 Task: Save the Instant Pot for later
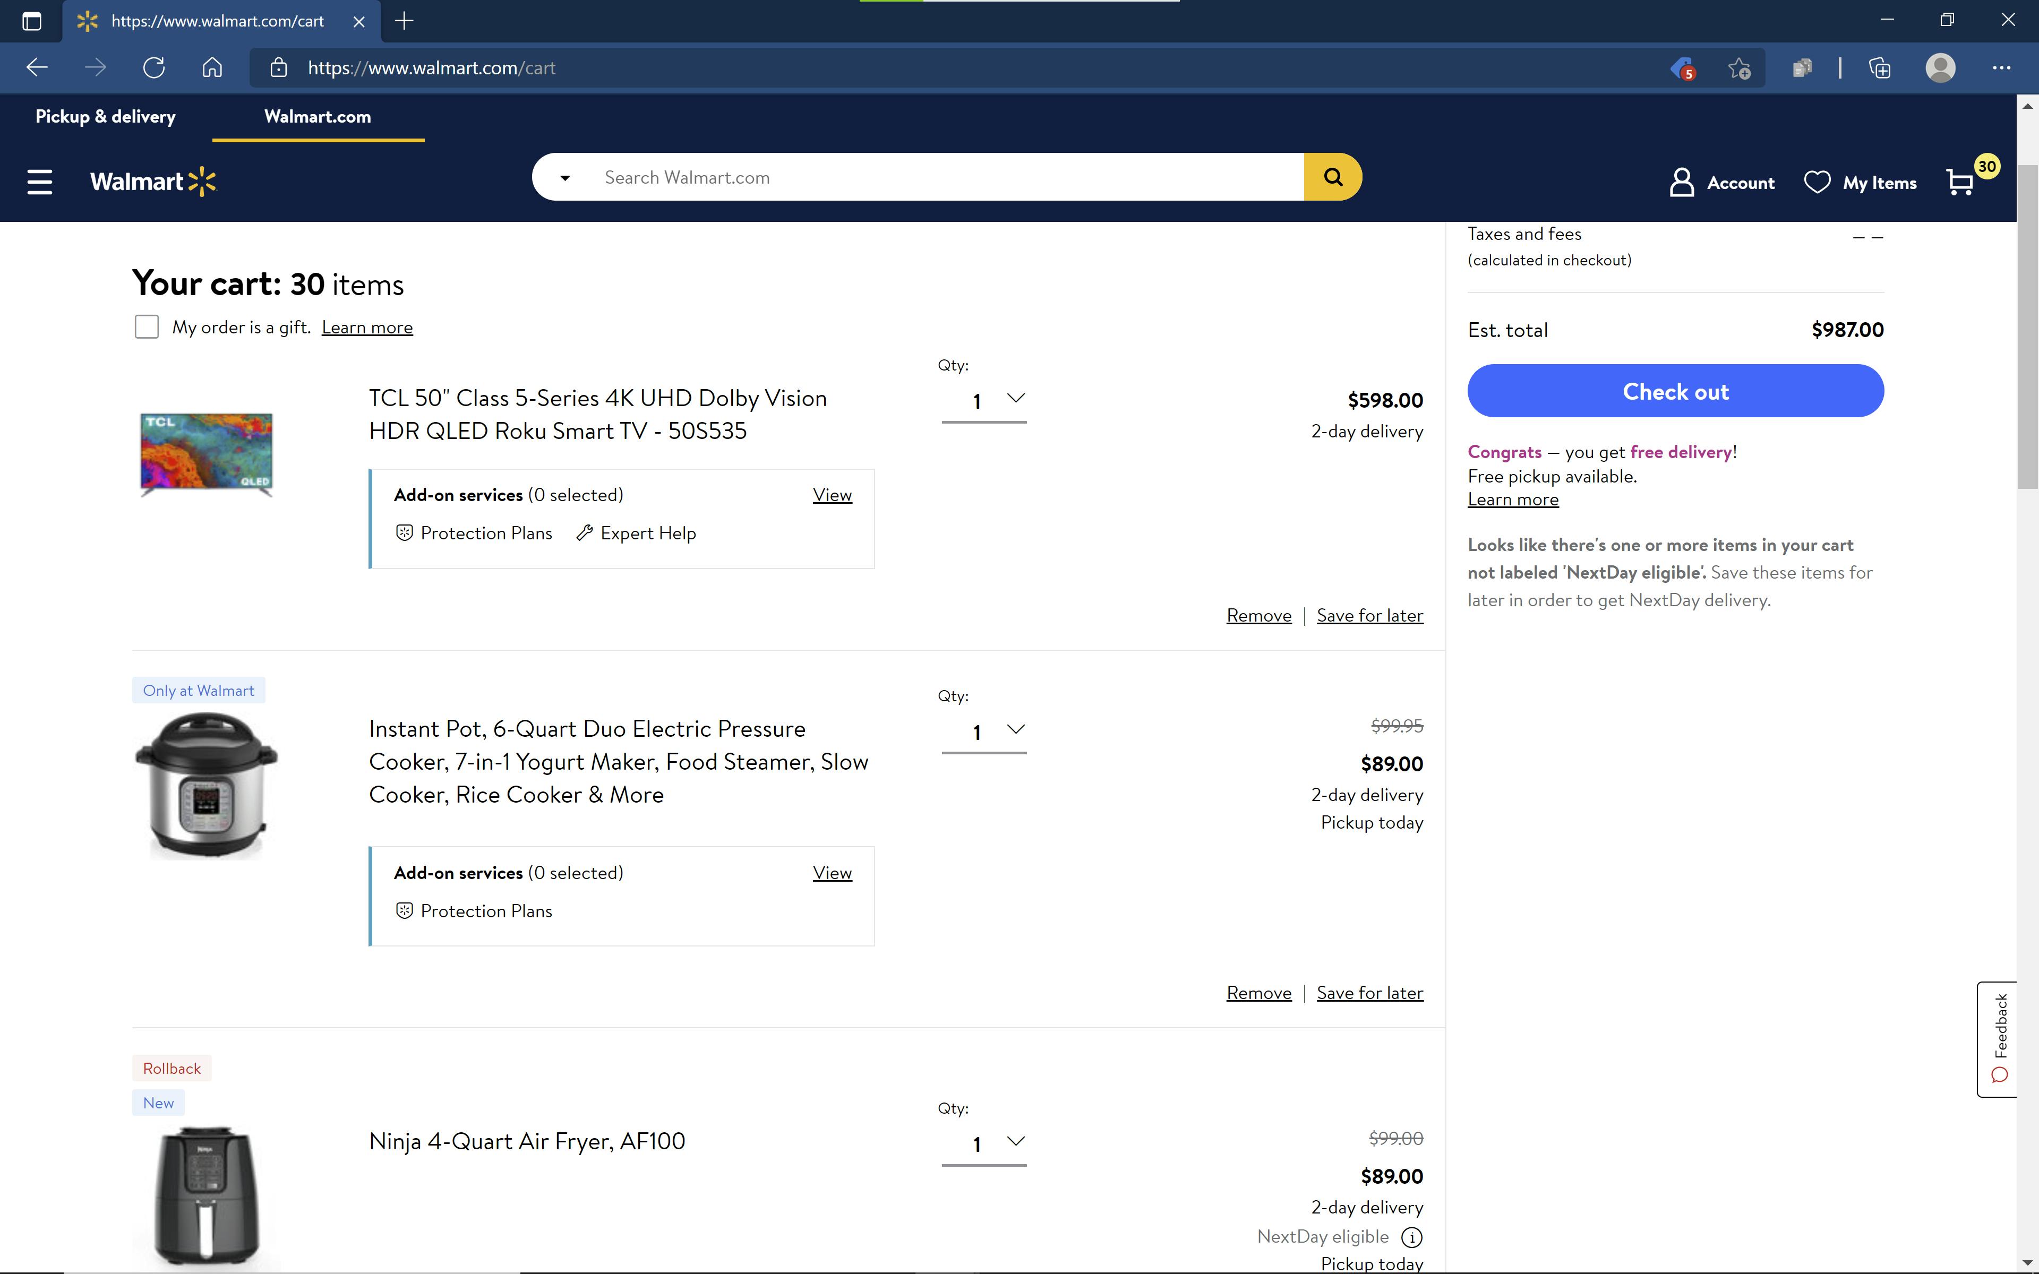coord(1369,993)
